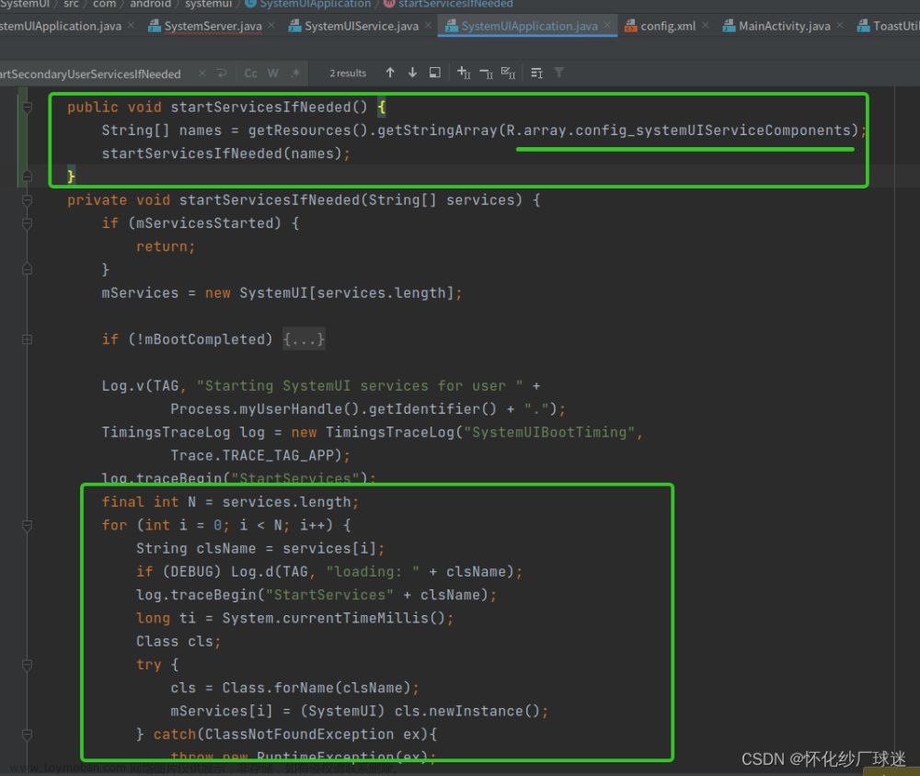The image size is (920, 776).
Task: Click 'Trace.TRACE_TAG_APP' constant in code
Action: 252,456
